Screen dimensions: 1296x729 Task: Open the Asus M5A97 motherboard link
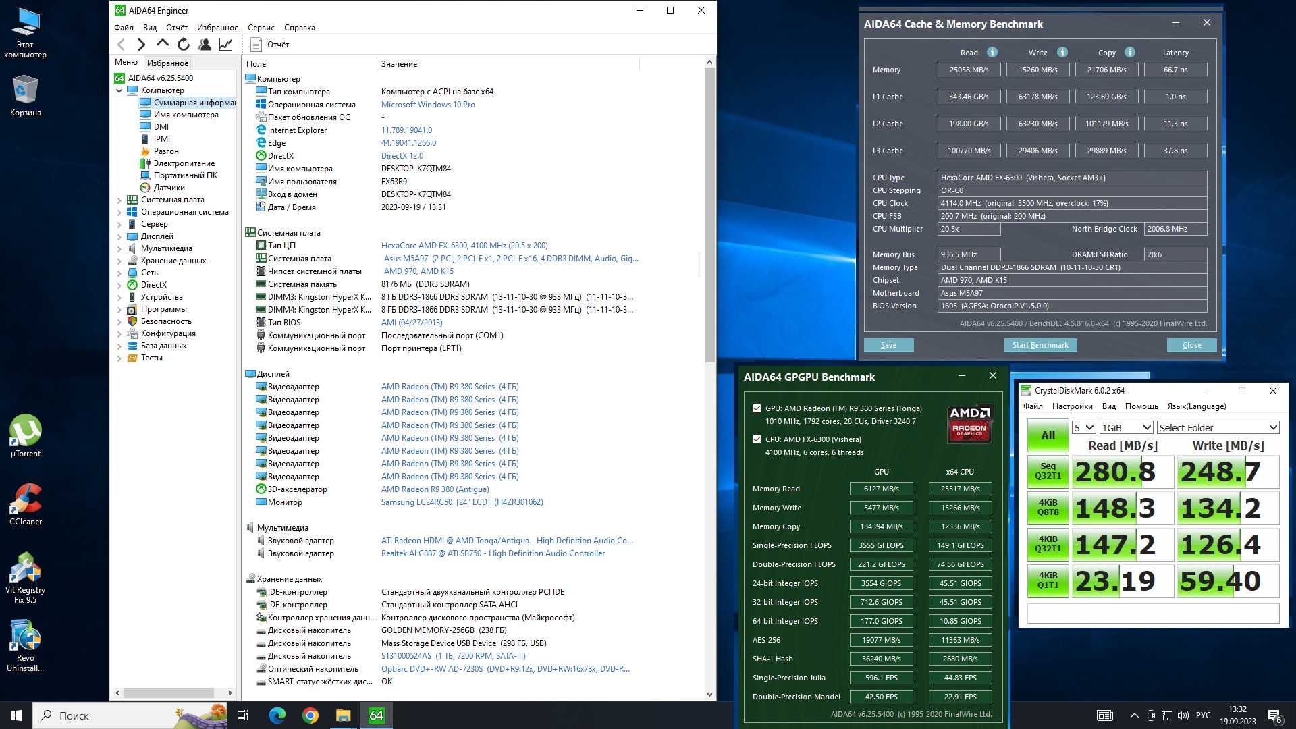coord(510,259)
